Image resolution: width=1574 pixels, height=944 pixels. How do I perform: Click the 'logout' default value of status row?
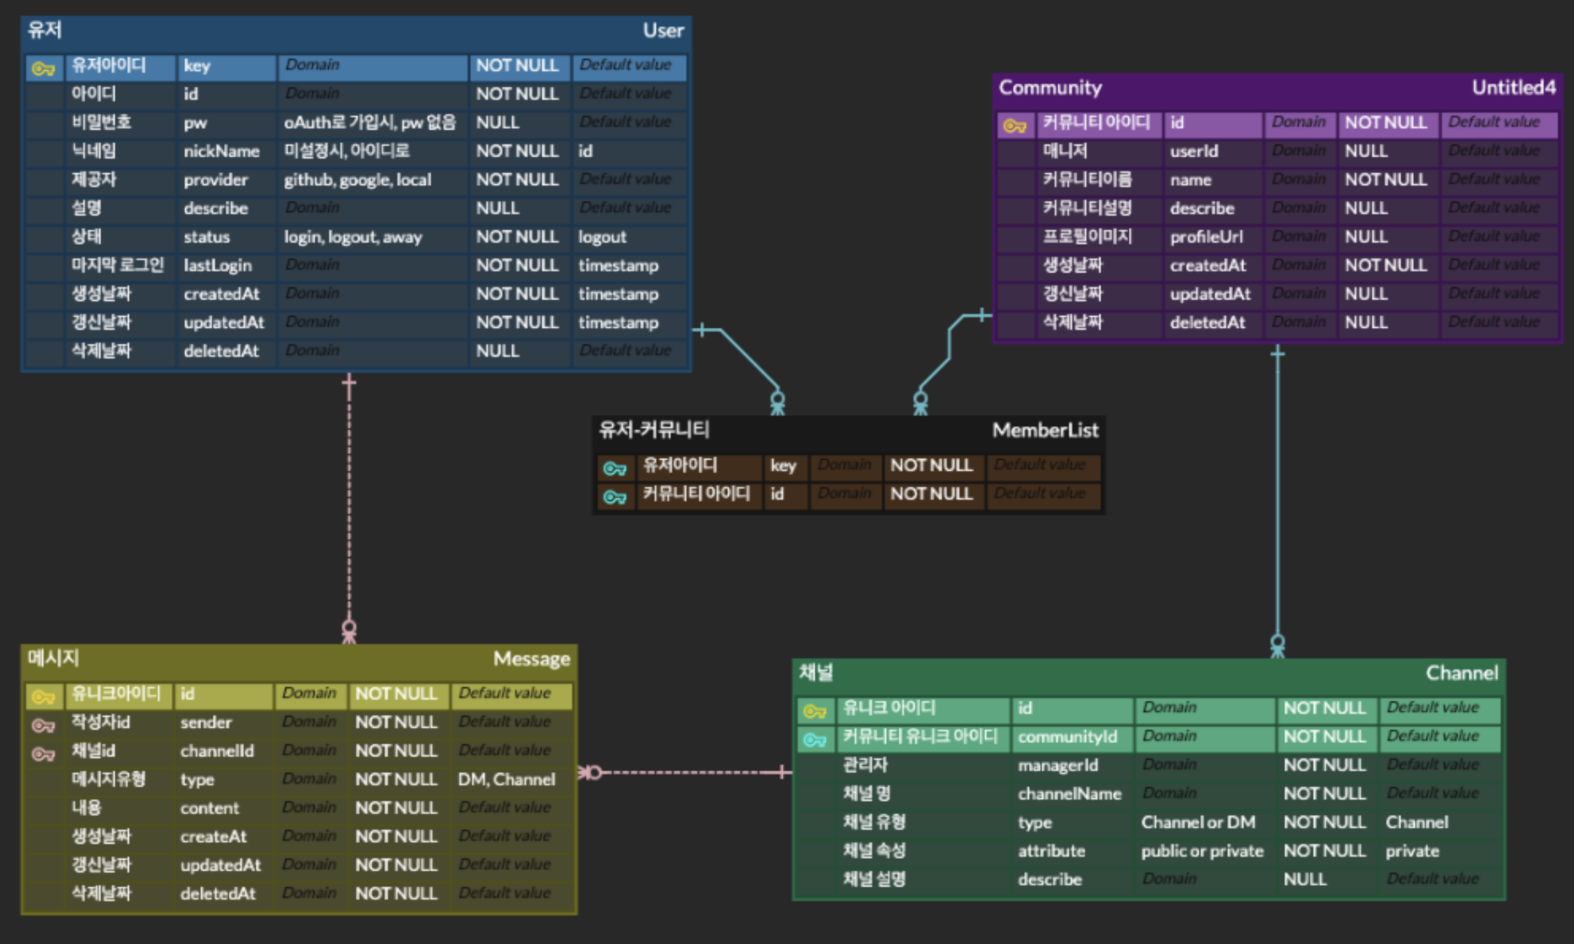(x=602, y=237)
